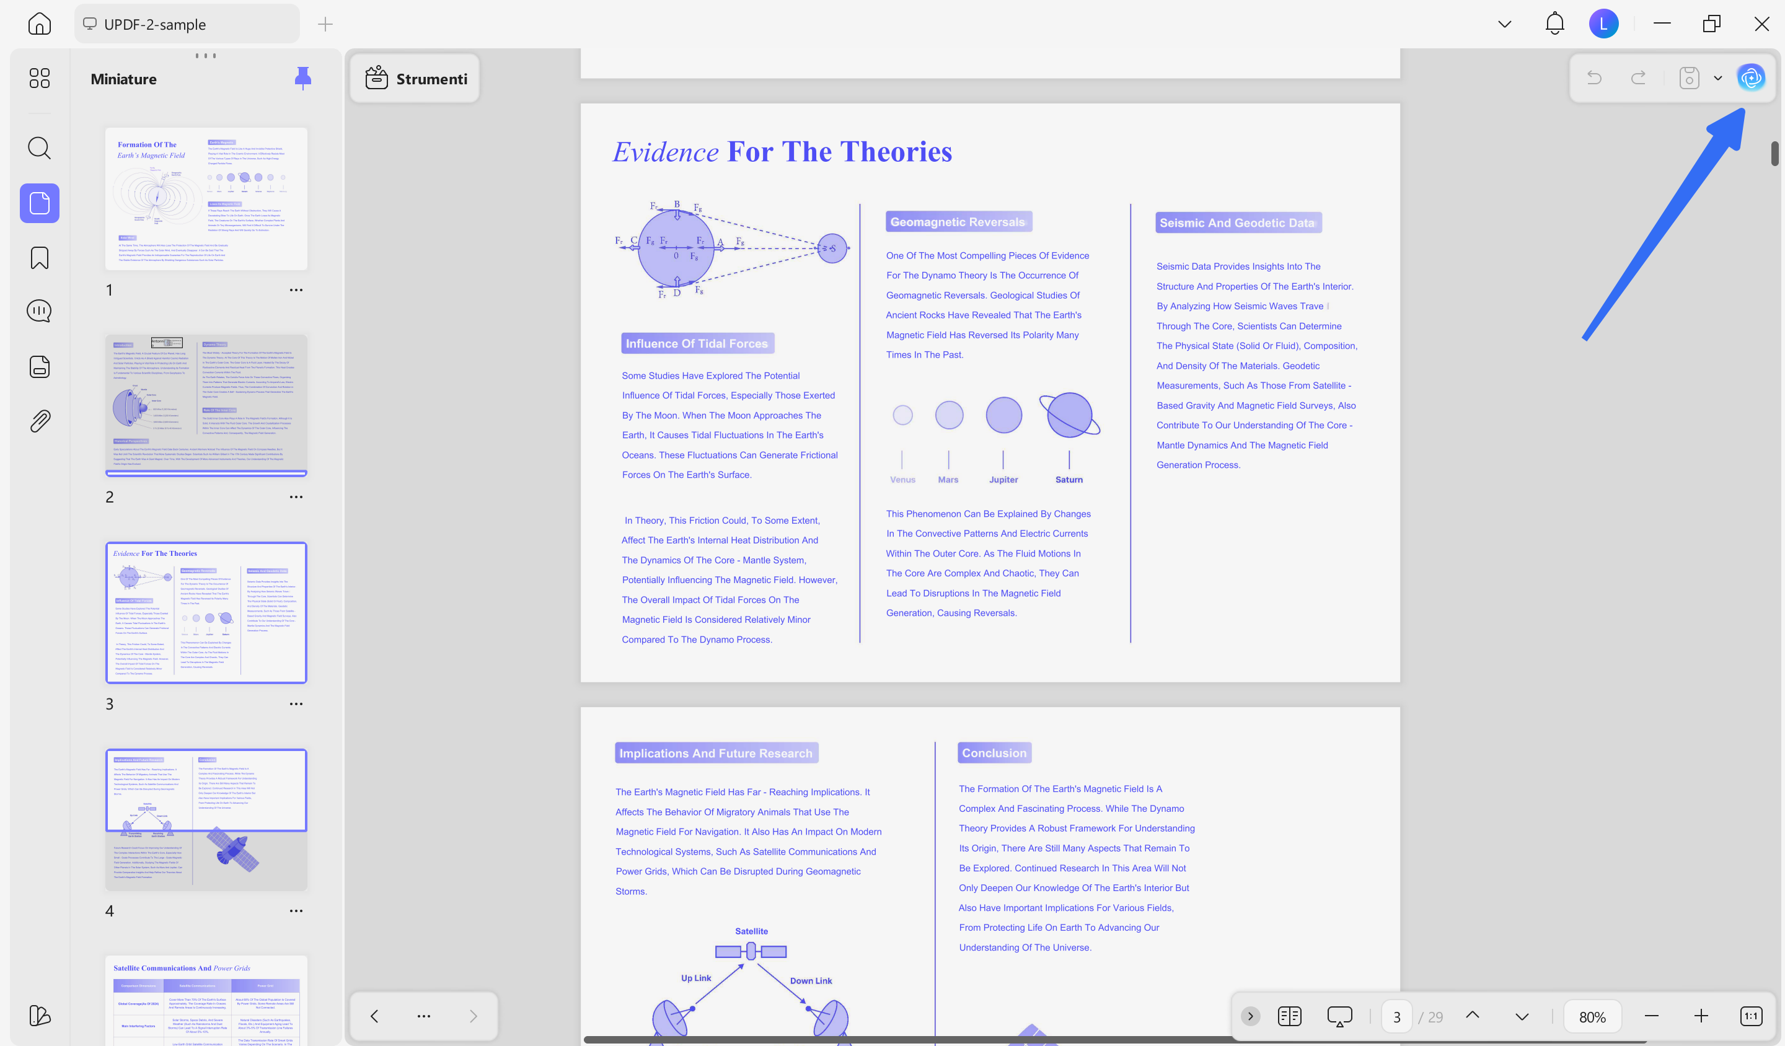Open the attachments paperclip icon
Screen dimensions: 1785x1046
tap(40, 421)
